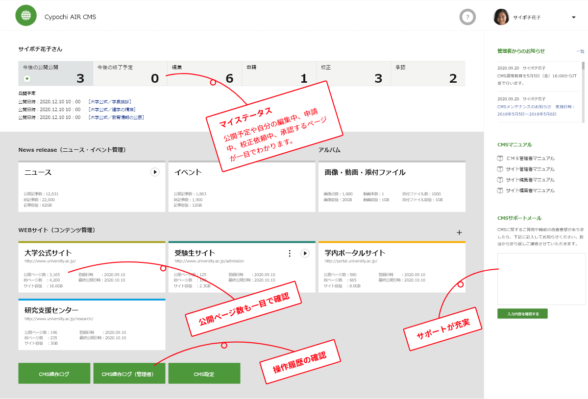Click the user avatar photo
This screenshot has height=399, width=588.
click(501, 17)
